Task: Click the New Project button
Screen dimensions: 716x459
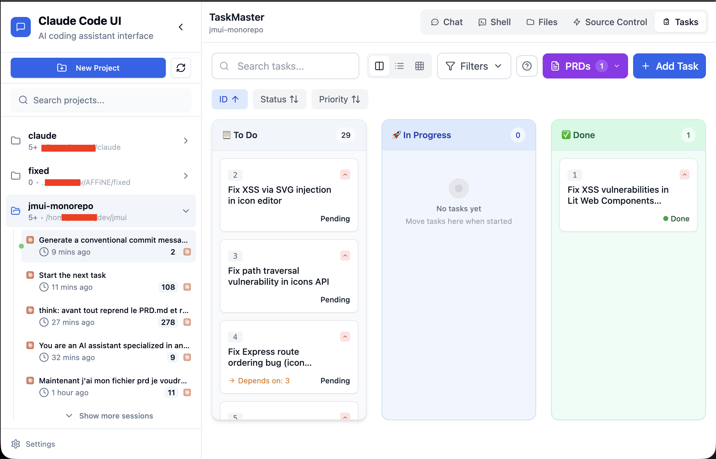Action: pyautogui.click(x=88, y=68)
